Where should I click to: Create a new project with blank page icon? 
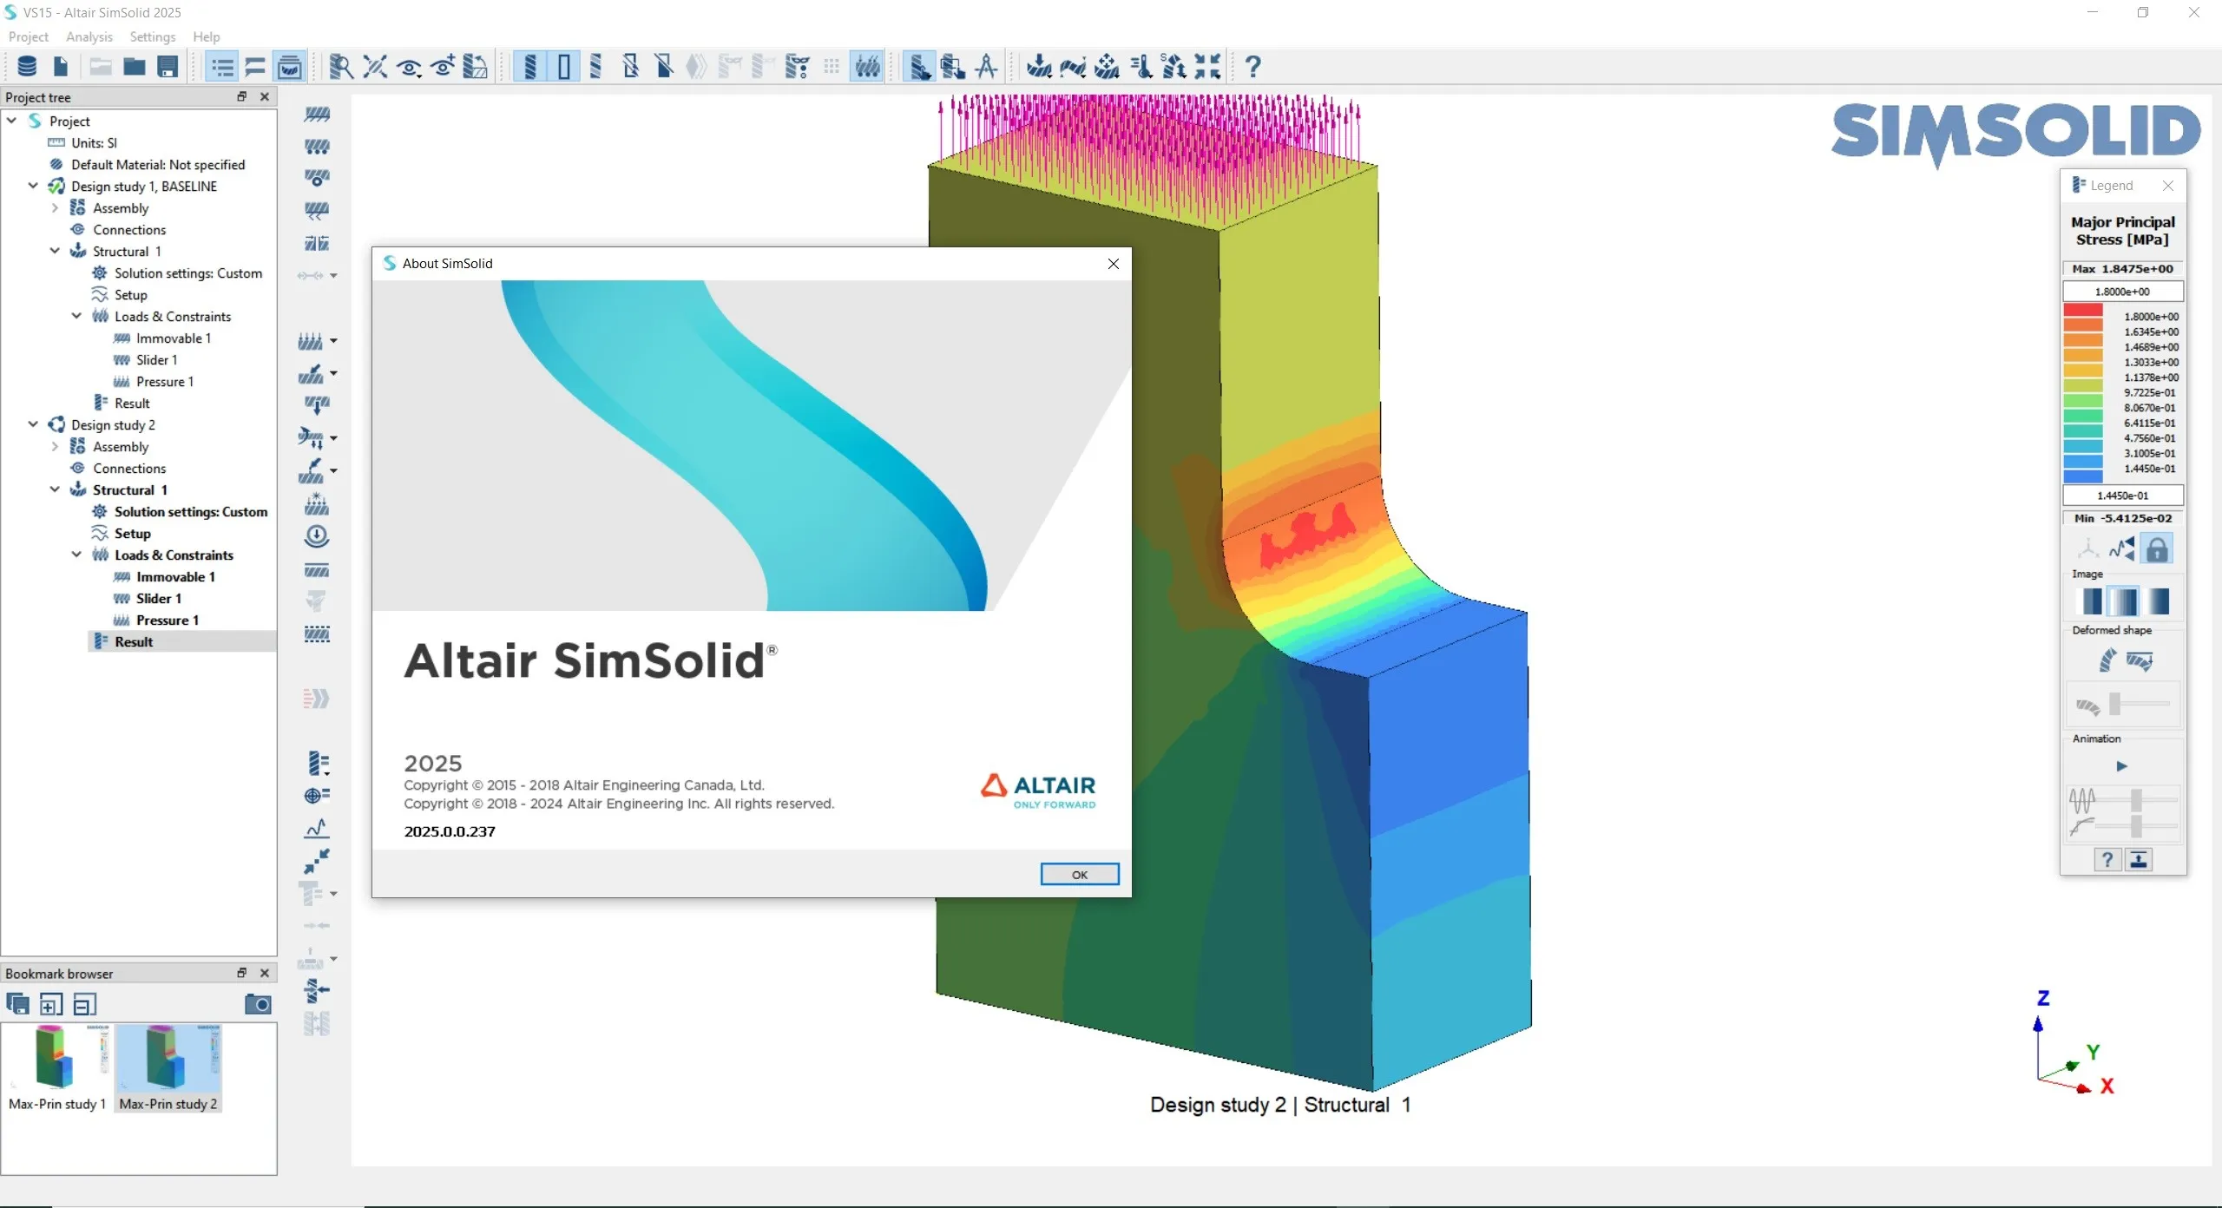(61, 67)
